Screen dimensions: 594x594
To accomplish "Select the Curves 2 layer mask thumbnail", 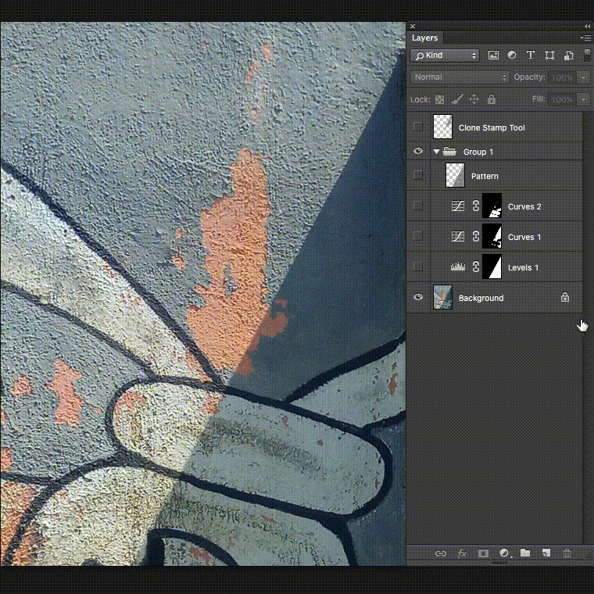I will (x=492, y=206).
